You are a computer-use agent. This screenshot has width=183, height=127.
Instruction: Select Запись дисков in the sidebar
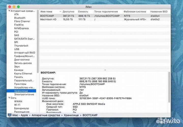[x=23, y=63]
